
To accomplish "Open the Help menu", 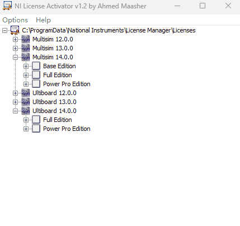I will click(x=43, y=20).
